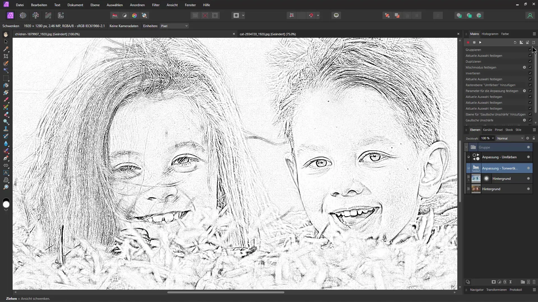
Task: Open the Ebene menu
Action: [95, 5]
